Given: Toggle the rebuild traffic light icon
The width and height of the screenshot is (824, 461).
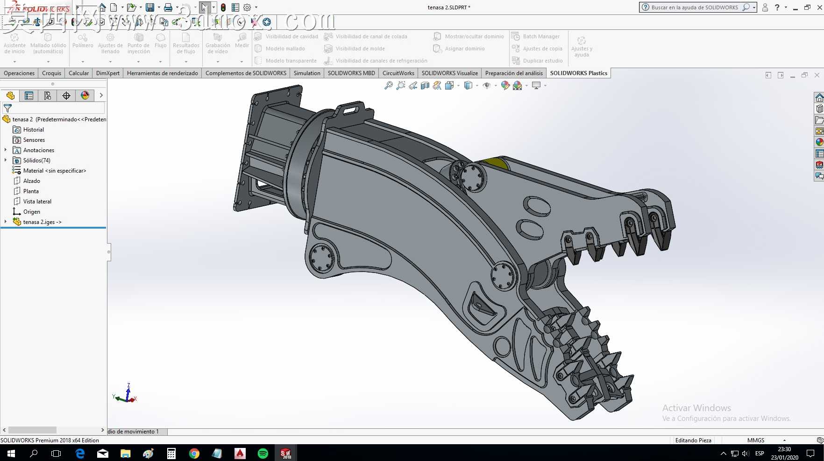Looking at the screenshot, I should (x=223, y=7).
